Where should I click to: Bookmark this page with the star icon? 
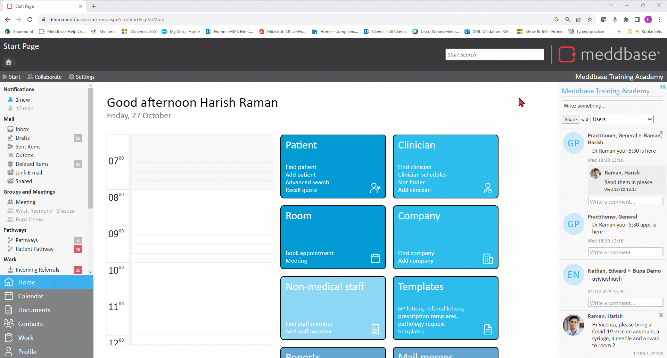[x=590, y=19]
